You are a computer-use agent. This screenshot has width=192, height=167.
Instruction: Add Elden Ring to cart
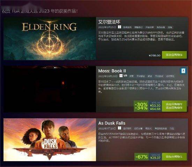point(174,55)
